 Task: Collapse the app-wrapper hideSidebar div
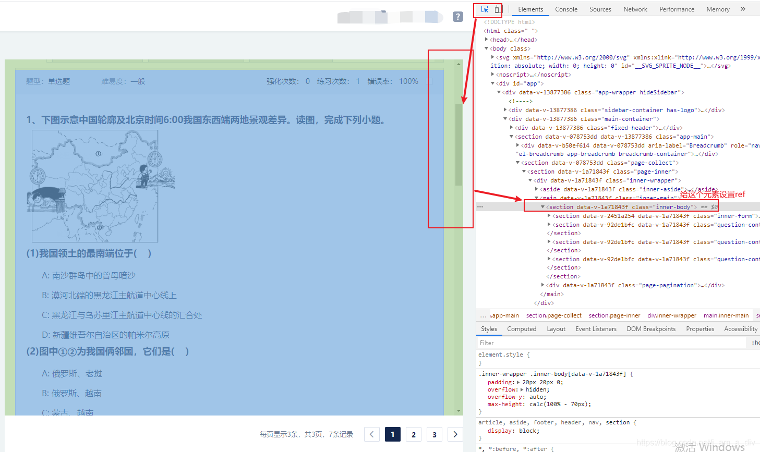pos(499,92)
